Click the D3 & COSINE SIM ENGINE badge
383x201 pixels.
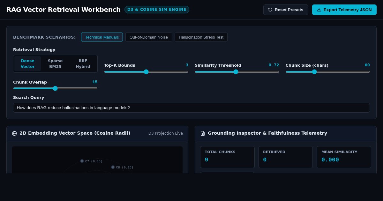[157, 10]
